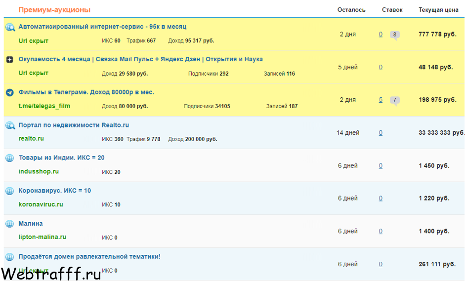Click the price 1 220 руб.
This screenshot has height=281, width=467.
[x=434, y=198]
